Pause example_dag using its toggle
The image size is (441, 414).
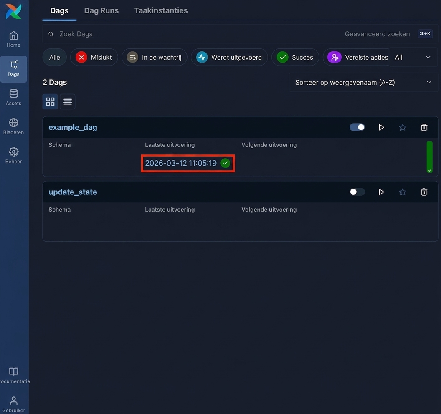click(357, 127)
